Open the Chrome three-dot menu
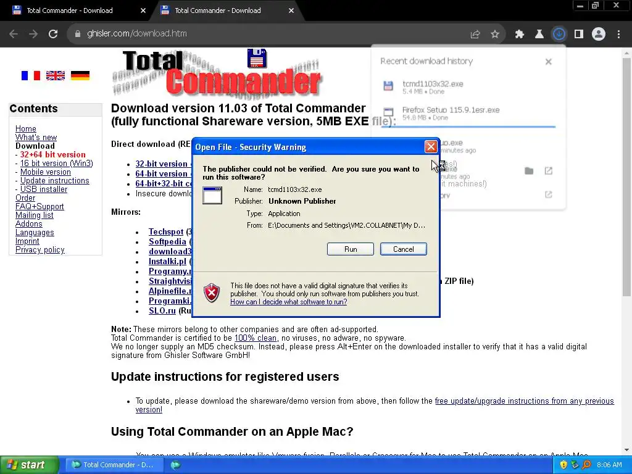Image resolution: width=632 pixels, height=474 pixels. coord(618,35)
